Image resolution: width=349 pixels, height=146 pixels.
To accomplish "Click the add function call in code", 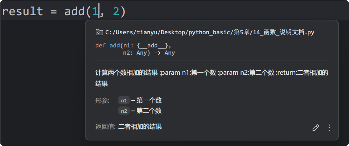I will 74,11.
